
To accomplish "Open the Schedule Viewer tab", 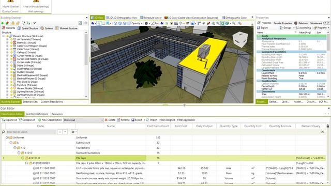I will (151, 18).
